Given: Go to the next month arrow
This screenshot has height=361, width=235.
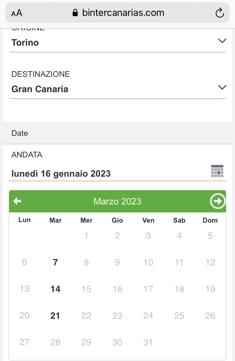Looking at the screenshot, I should [218, 201].
